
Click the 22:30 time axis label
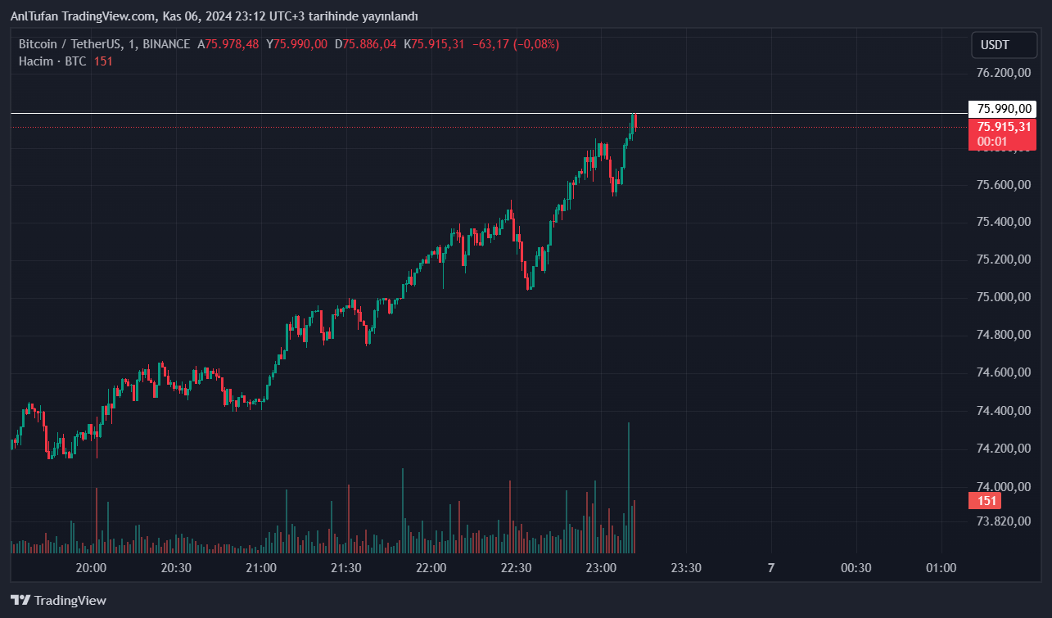point(516,568)
